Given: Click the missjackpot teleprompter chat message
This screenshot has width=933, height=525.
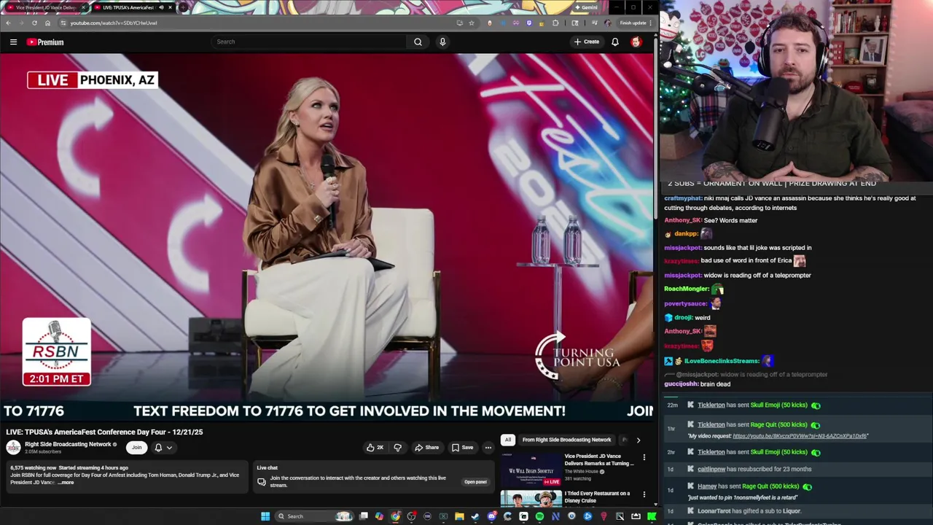Looking at the screenshot, I should [738, 276].
